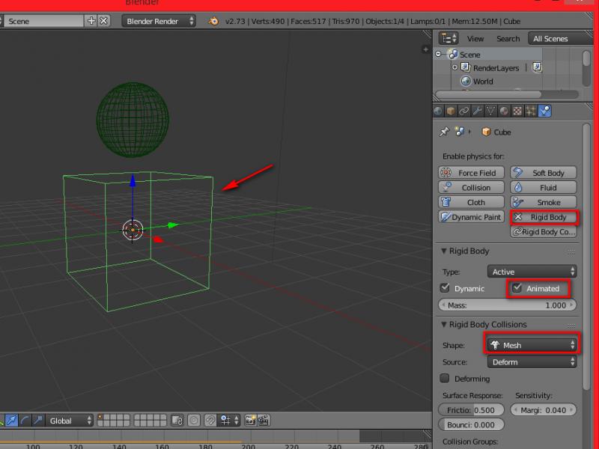
Task: Click the add new scene plus icon
Action: pyautogui.click(x=91, y=21)
